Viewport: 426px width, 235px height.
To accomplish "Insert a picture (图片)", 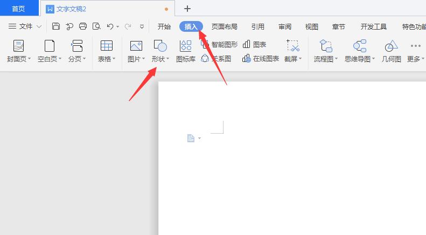I will coord(136,51).
